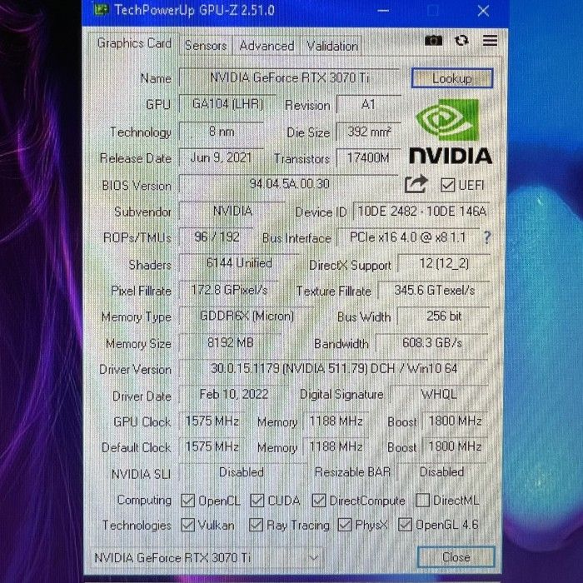This screenshot has width=583, height=583.
Task: Click the Default Clock row Boost 1800 MHz field
Action: (x=455, y=446)
